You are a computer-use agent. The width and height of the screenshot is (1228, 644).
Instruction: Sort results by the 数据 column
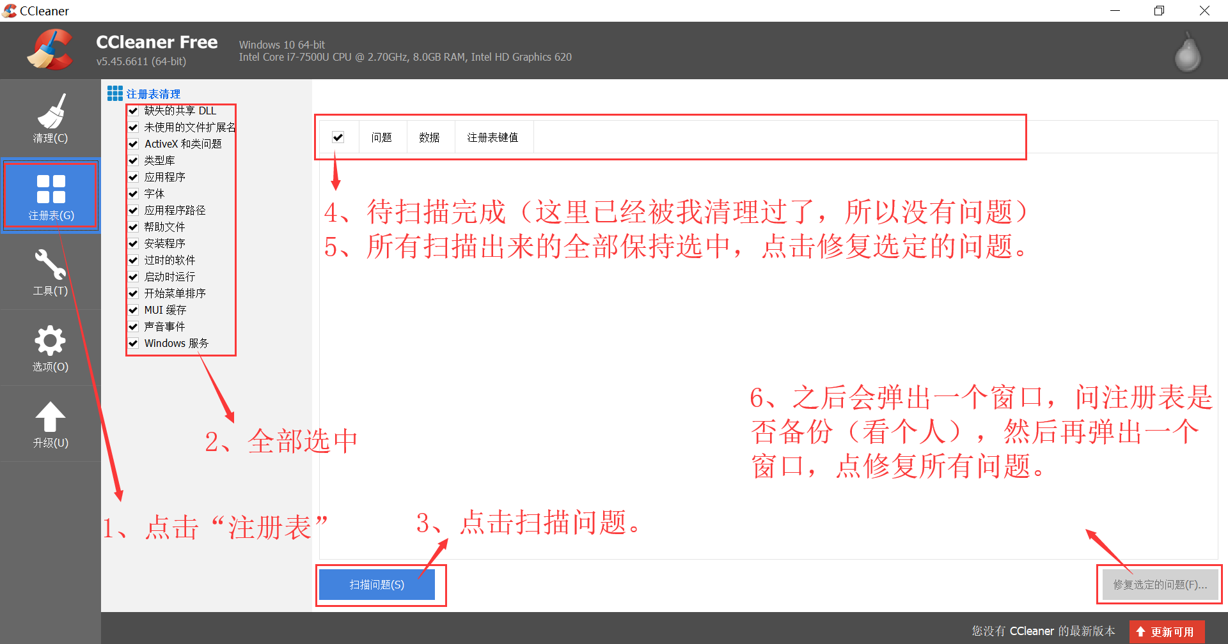[x=430, y=137]
